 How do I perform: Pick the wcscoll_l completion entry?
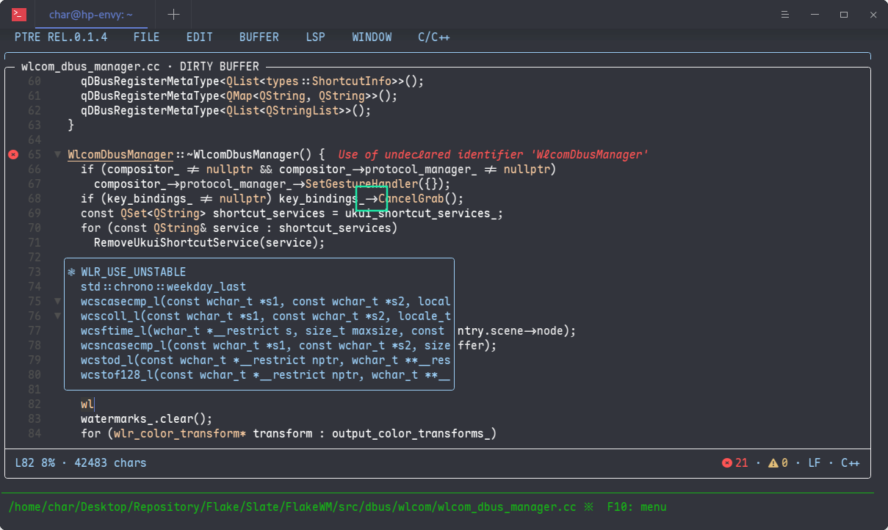pos(259,316)
